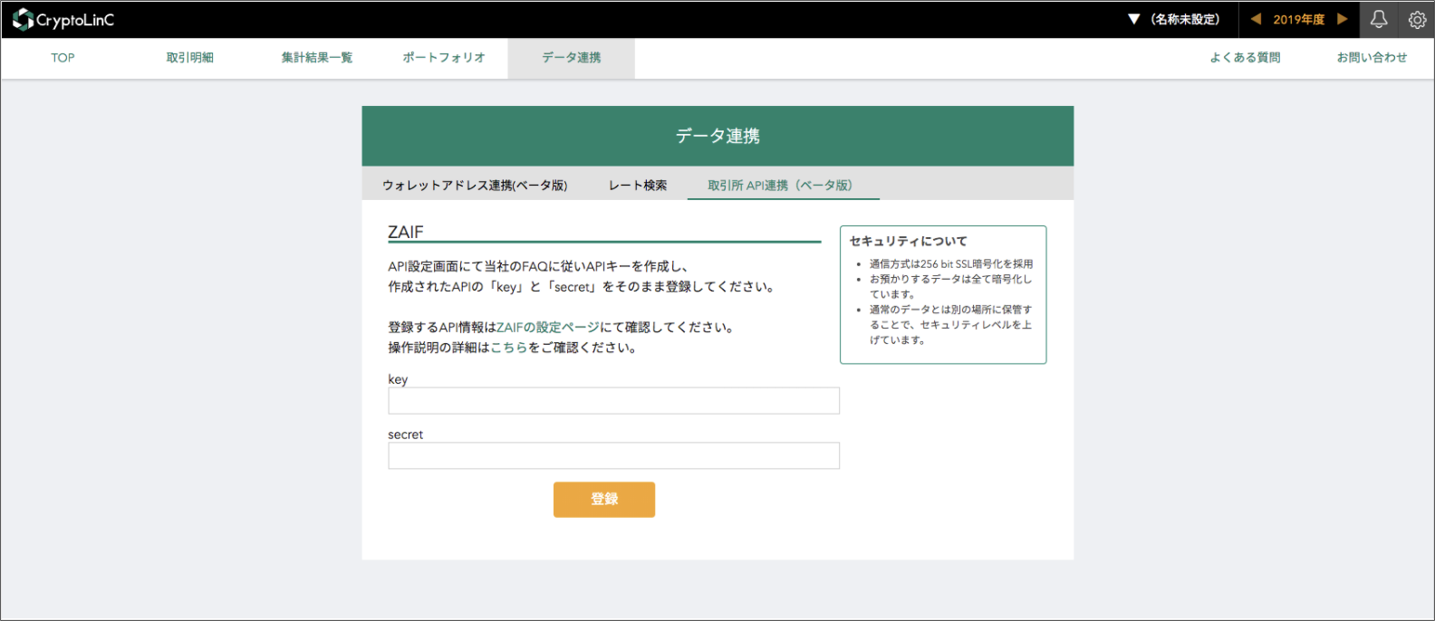This screenshot has width=1435, height=621.
Task: Follow the ZAIFの設定ページ link
Action: click(548, 328)
